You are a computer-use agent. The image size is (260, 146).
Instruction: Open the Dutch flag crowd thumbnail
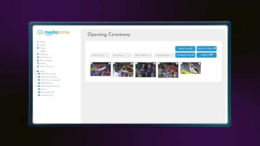tap(101, 69)
